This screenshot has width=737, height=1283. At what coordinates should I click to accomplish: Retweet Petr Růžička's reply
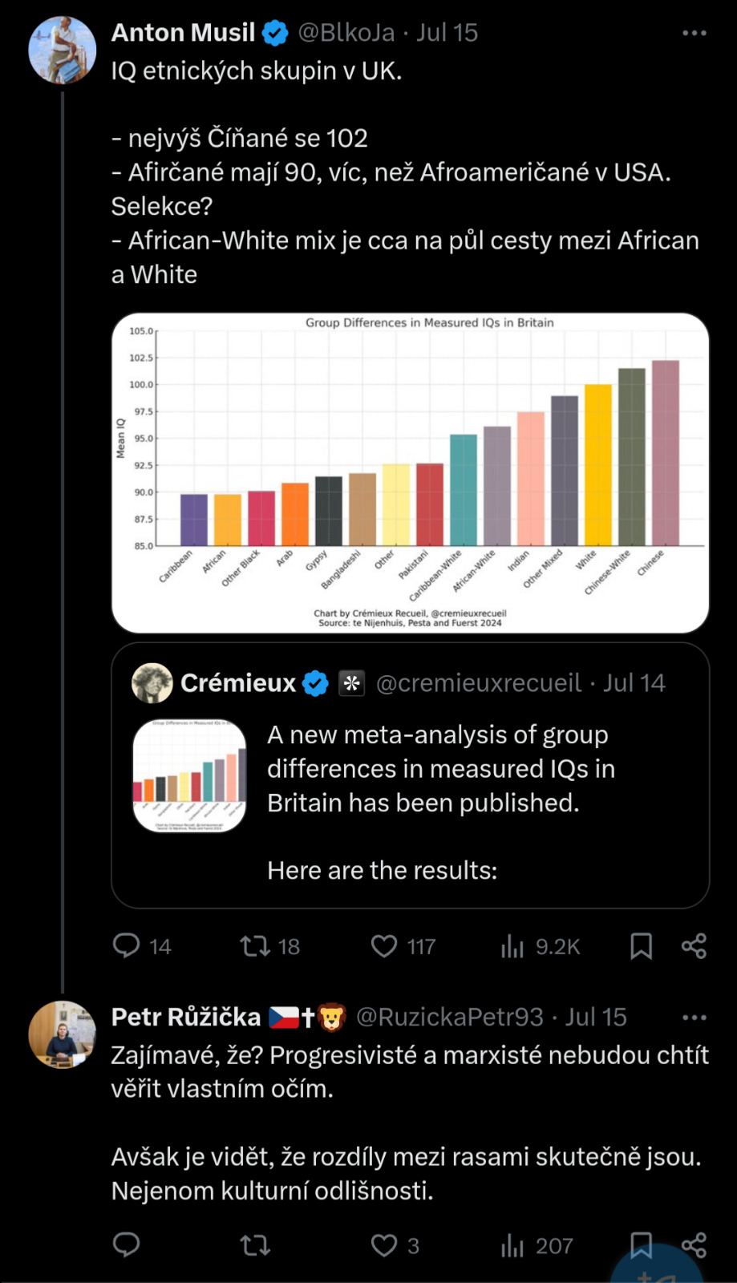pos(255,1245)
